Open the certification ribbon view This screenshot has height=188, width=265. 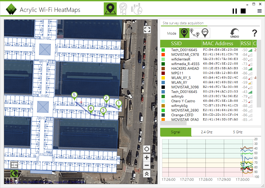pyautogui.click(x=123, y=9)
